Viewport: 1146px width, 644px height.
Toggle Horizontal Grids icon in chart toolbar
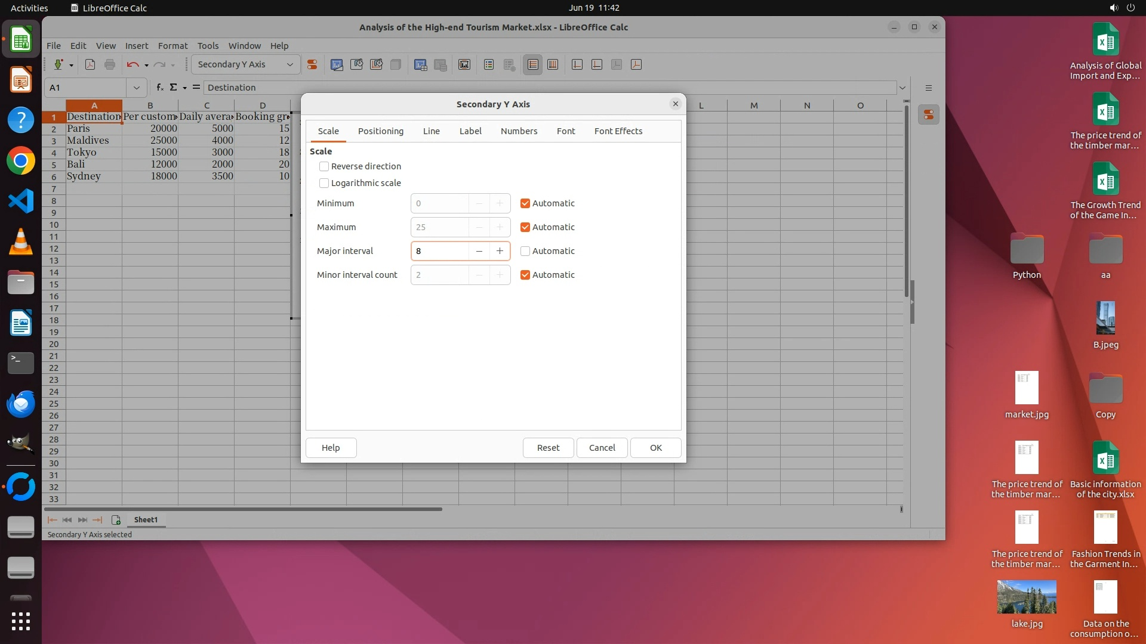coord(533,64)
